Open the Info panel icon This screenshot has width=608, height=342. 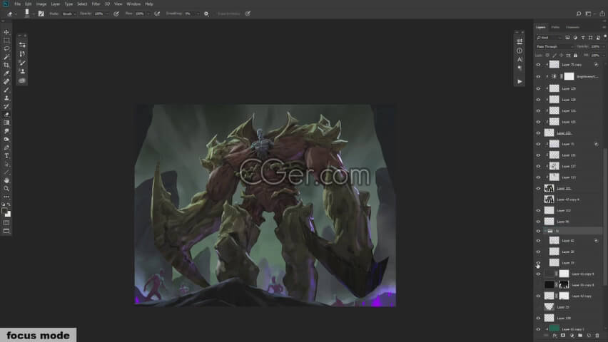coord(520,51)
